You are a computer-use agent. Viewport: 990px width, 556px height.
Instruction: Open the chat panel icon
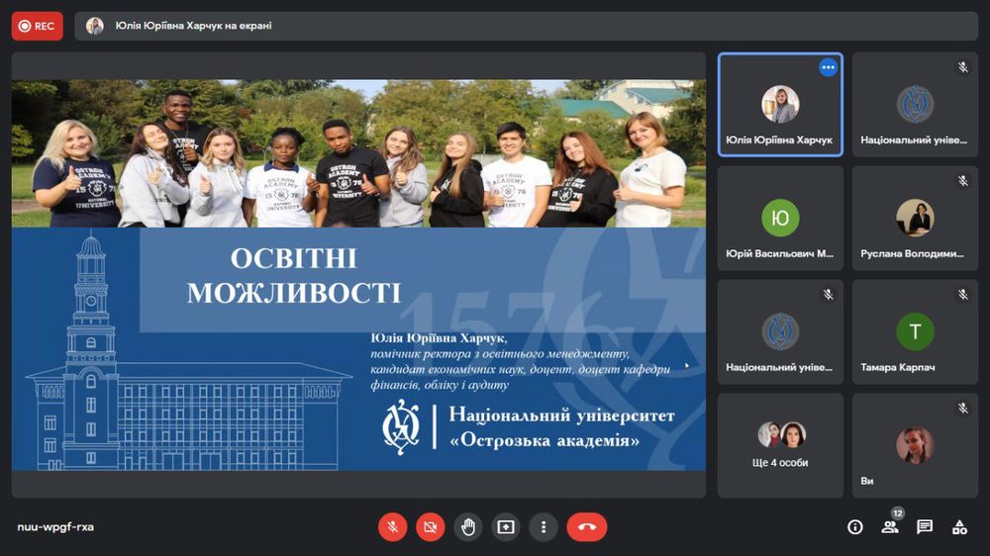(x=925, y=527)
